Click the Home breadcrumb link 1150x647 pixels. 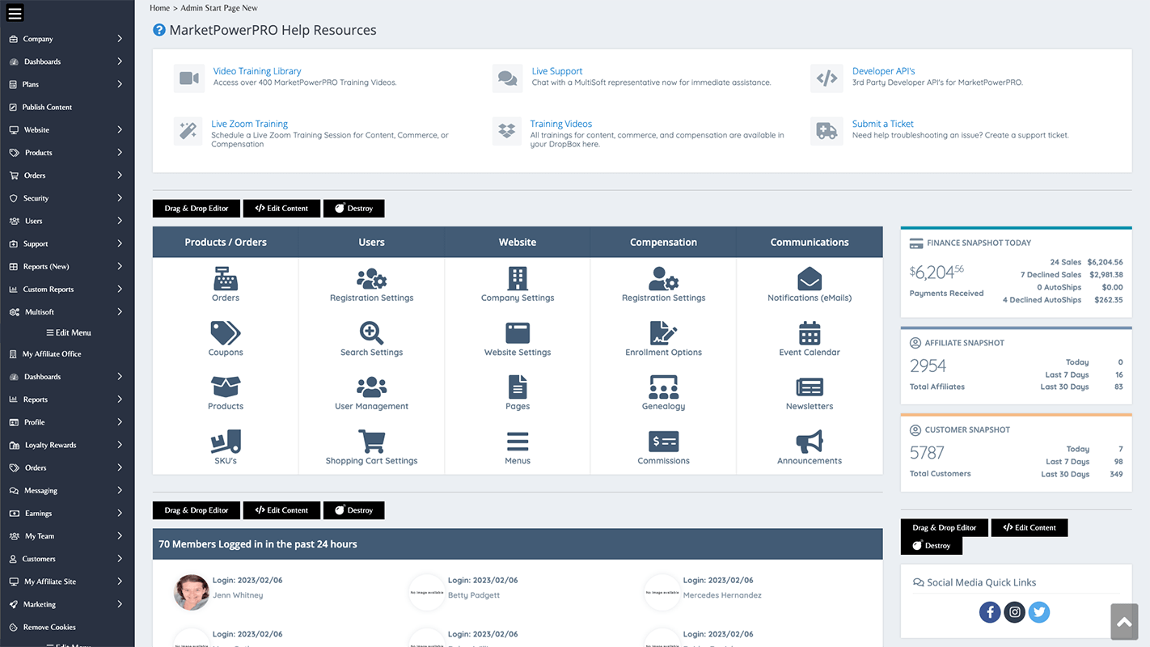159,8
